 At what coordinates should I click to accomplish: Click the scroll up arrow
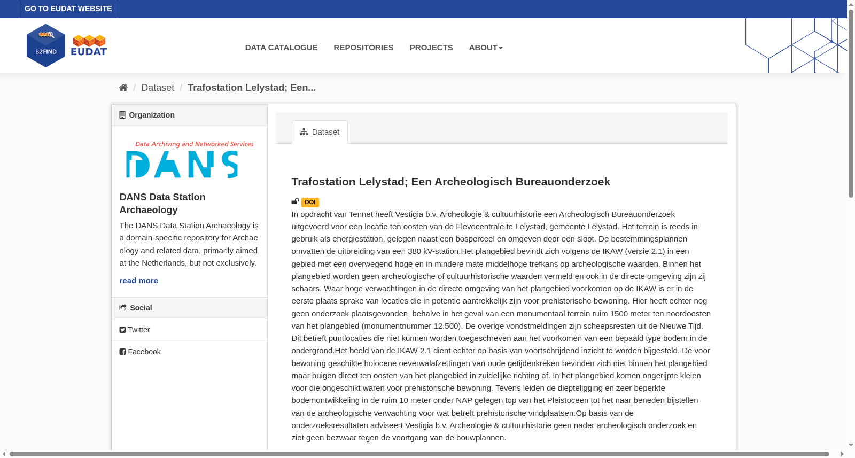click(851, 4)
